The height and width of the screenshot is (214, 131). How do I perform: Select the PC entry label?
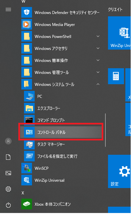click(40, 97)
